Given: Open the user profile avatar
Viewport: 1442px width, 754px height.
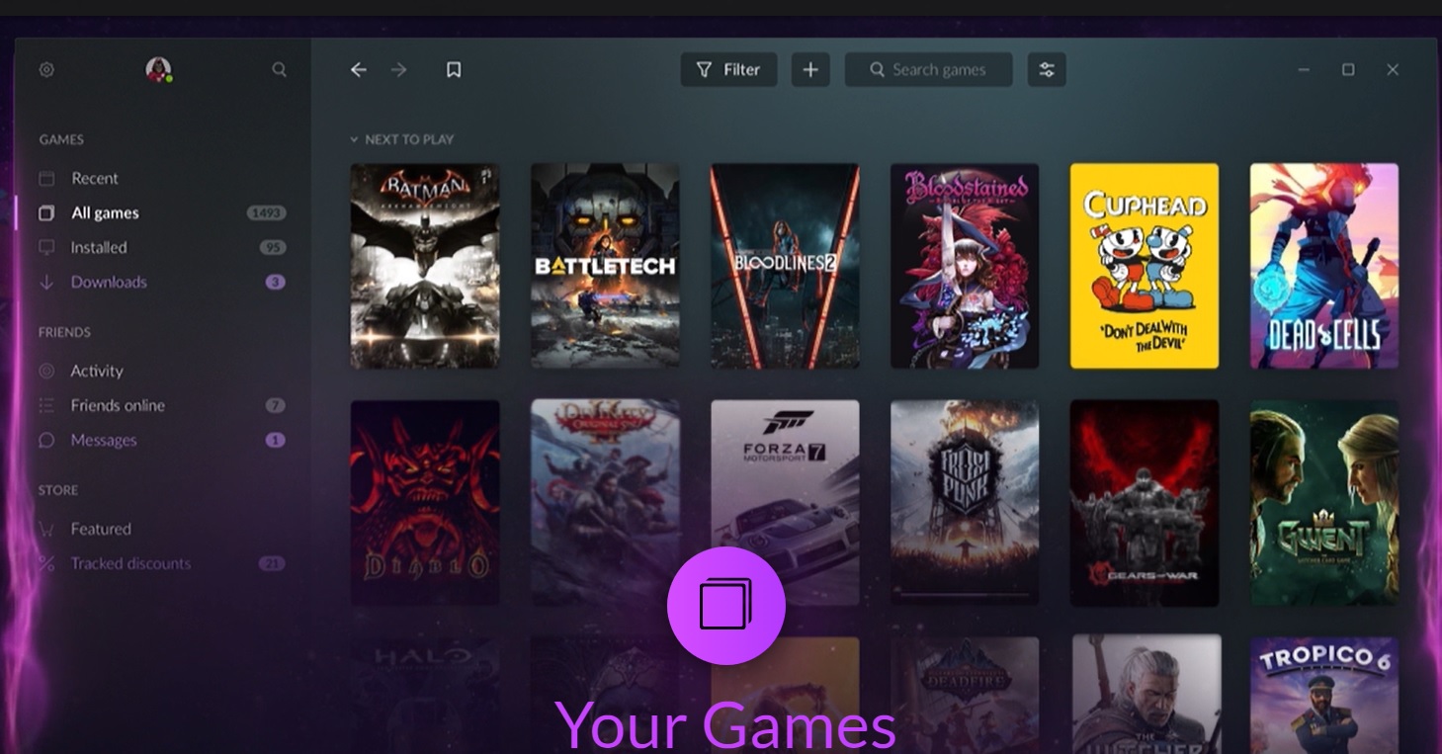Looking at the screenshot, I should pos(158,69).
